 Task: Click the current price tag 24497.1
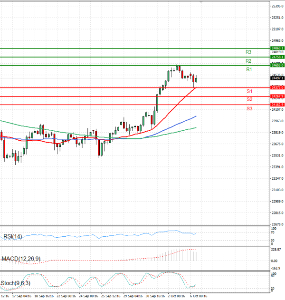[277, 78]
